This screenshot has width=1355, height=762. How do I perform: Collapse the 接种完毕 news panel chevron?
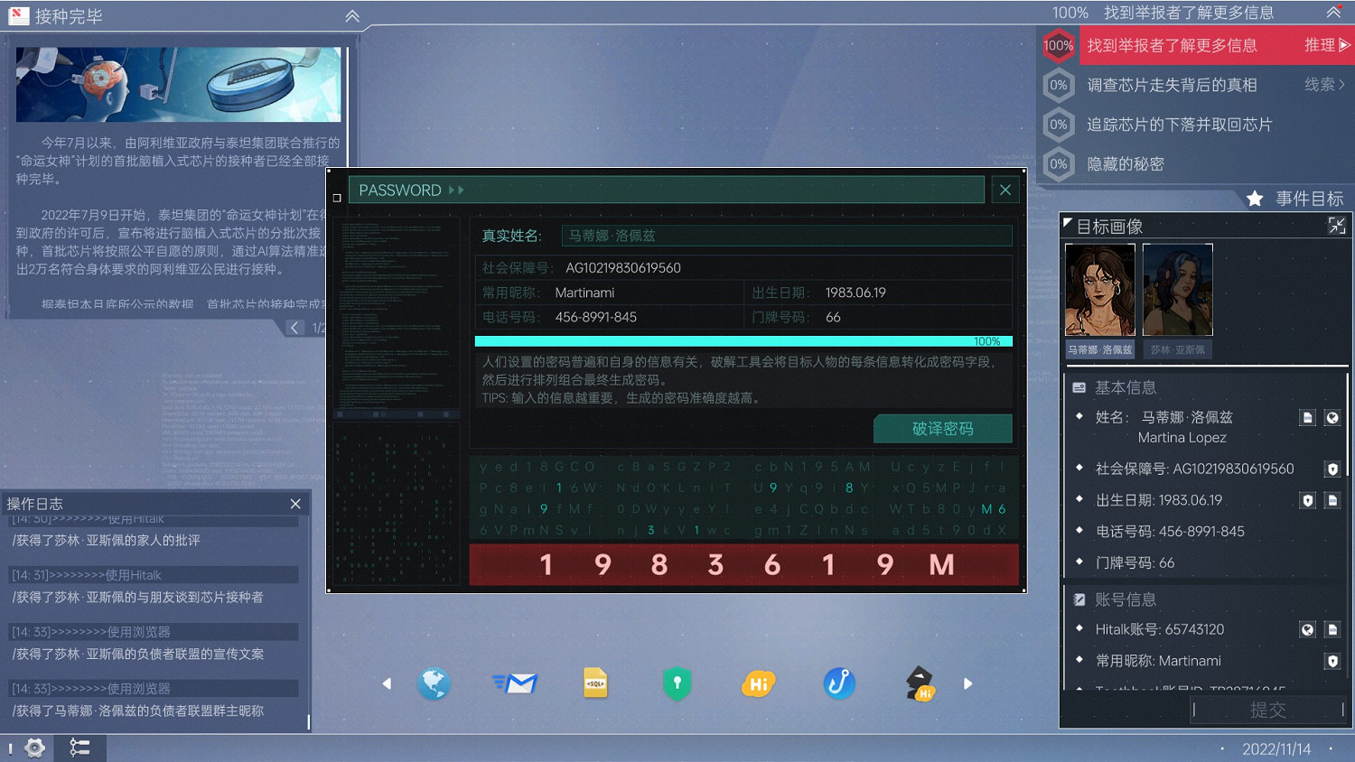pos(352,16)
